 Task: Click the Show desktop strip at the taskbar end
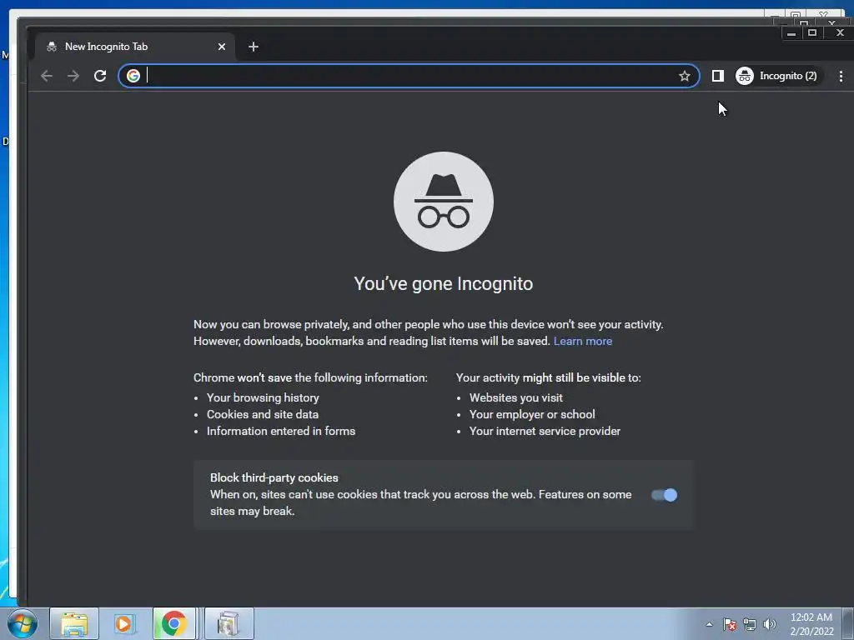coord(849,623)
